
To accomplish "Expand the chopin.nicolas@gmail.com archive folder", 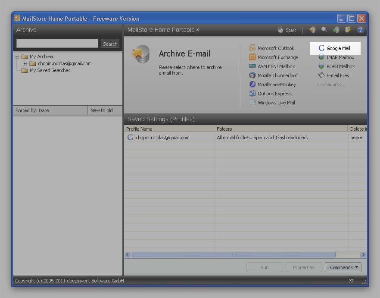I will [25, 63].
